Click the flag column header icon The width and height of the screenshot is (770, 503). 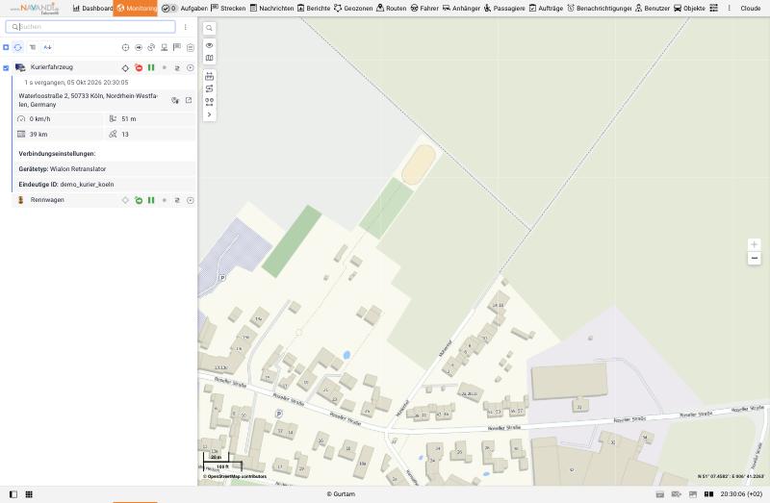(x=177, y=47)
